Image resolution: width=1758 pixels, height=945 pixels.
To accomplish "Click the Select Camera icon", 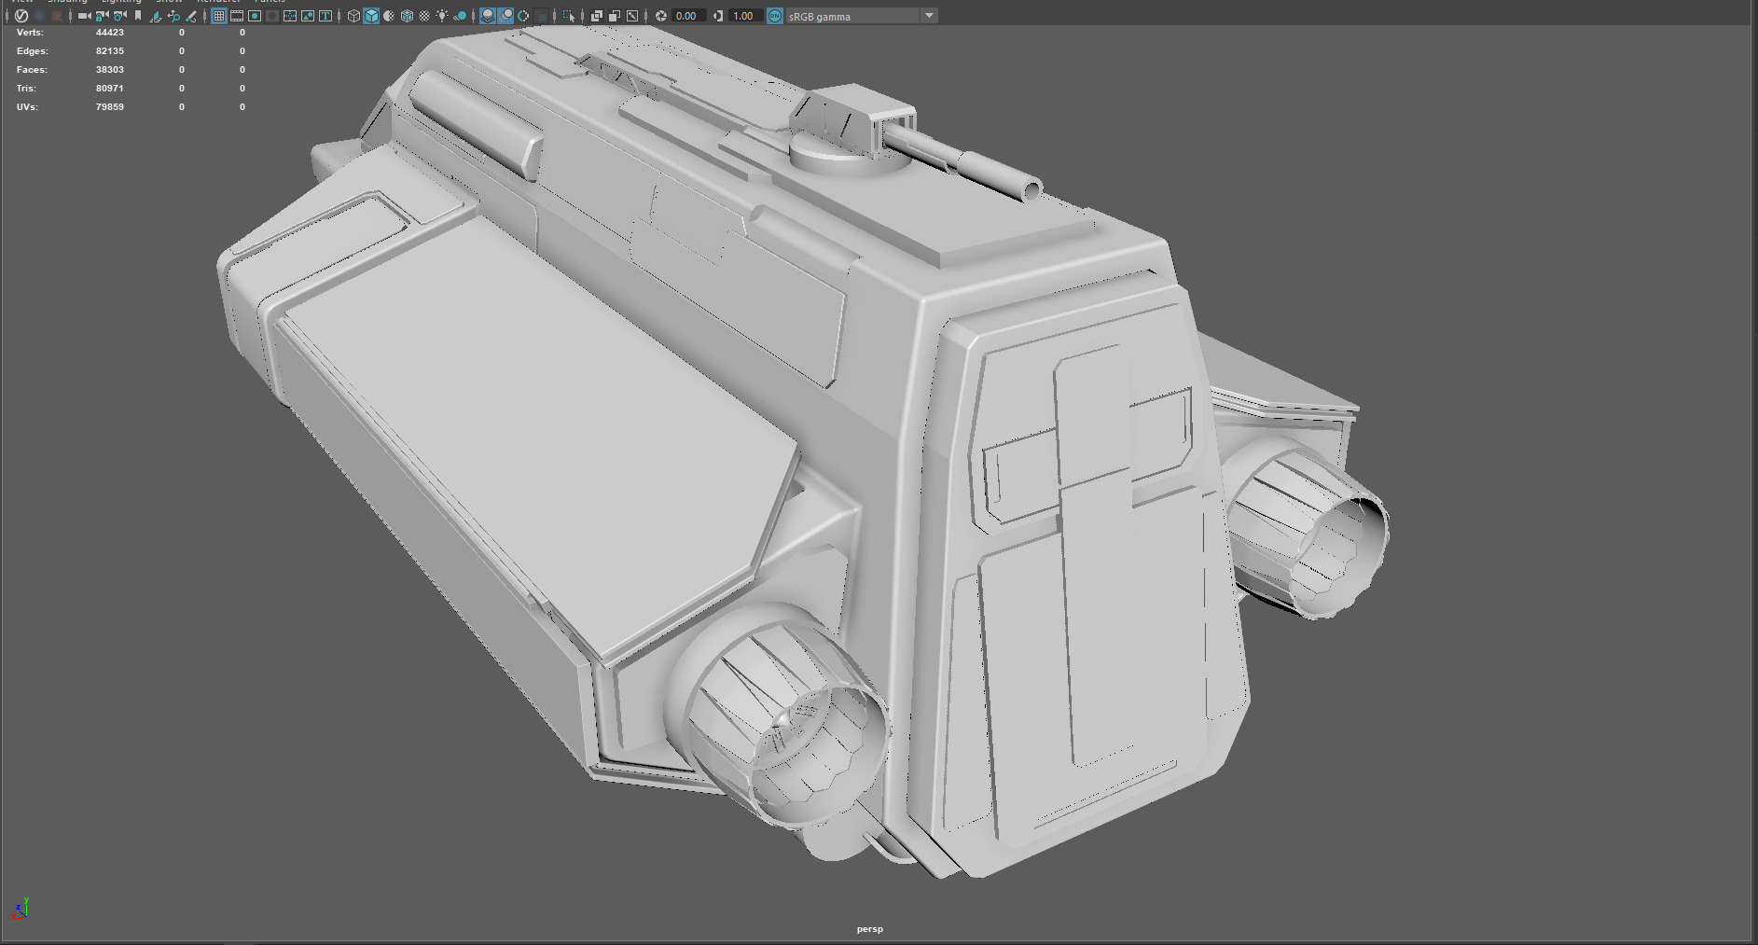I will click(x=84, y=16).
